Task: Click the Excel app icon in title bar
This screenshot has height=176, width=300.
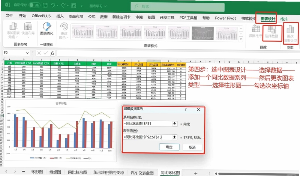Action: tap(7, 5)
